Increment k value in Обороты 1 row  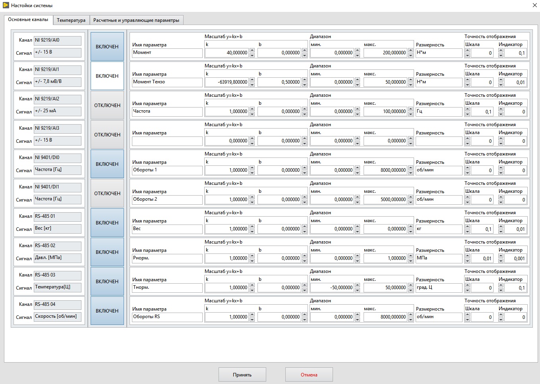[252, 168]
